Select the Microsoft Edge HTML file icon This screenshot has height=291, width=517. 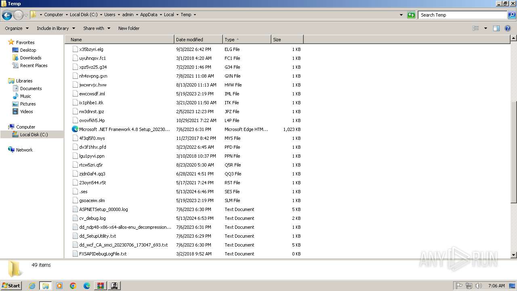coord(75,129)
